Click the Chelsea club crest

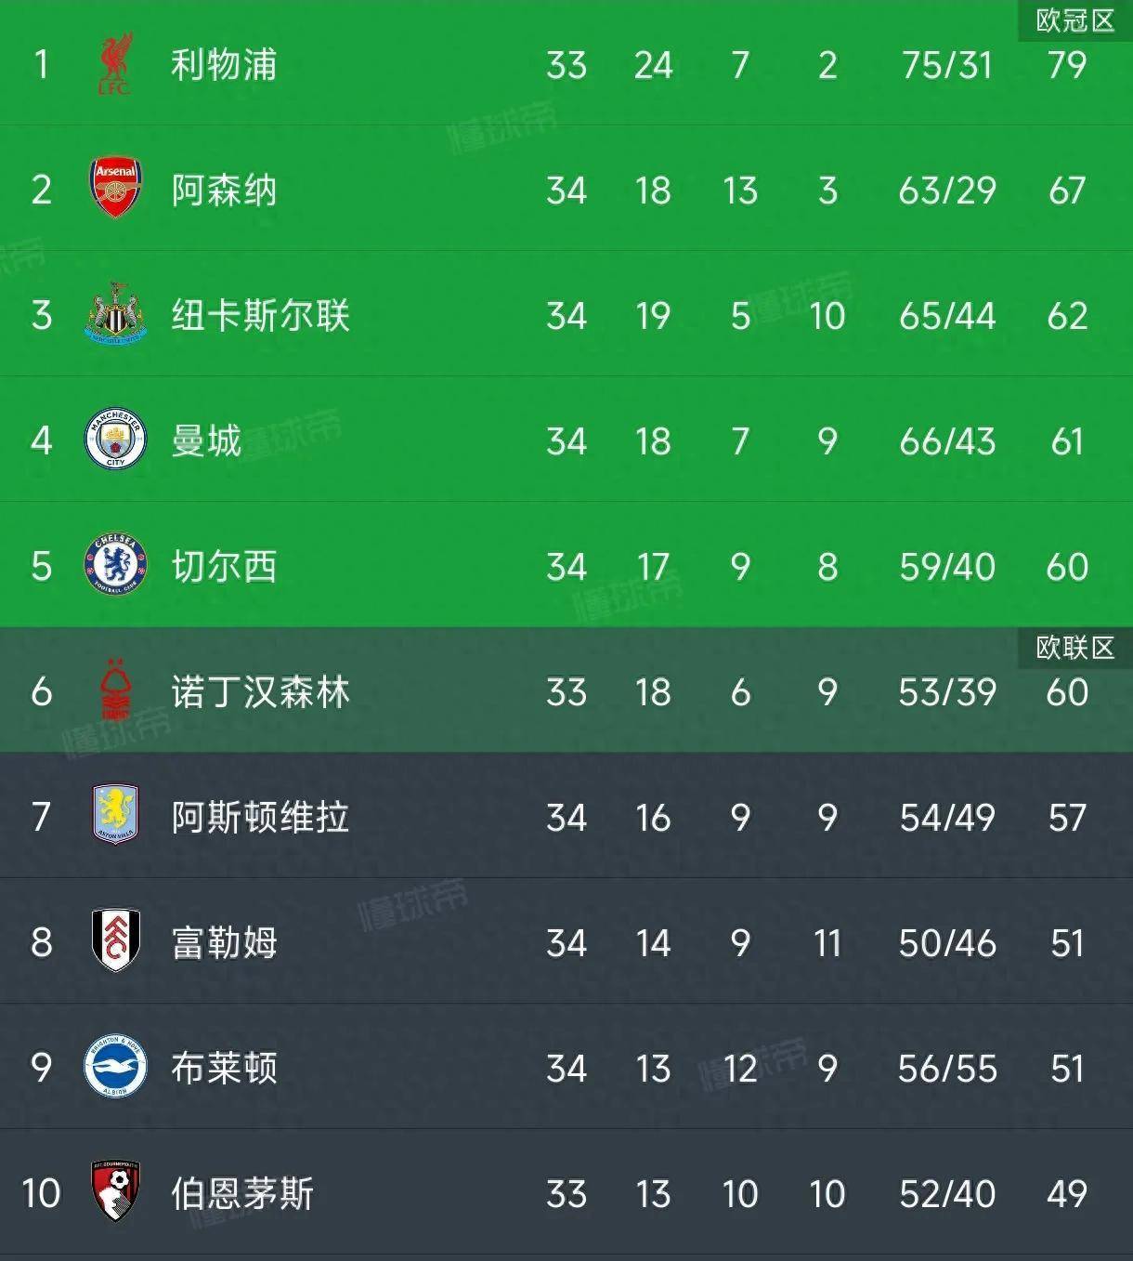[x=115, y=565]
